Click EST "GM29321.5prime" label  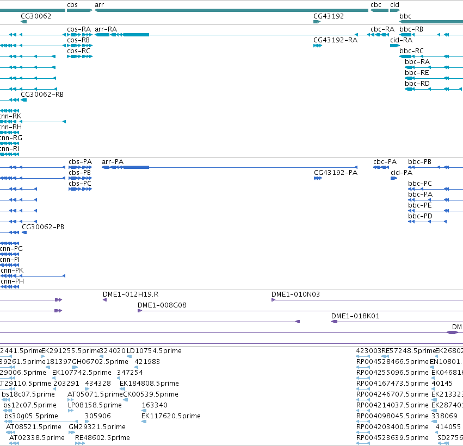(x=97, y=427)
